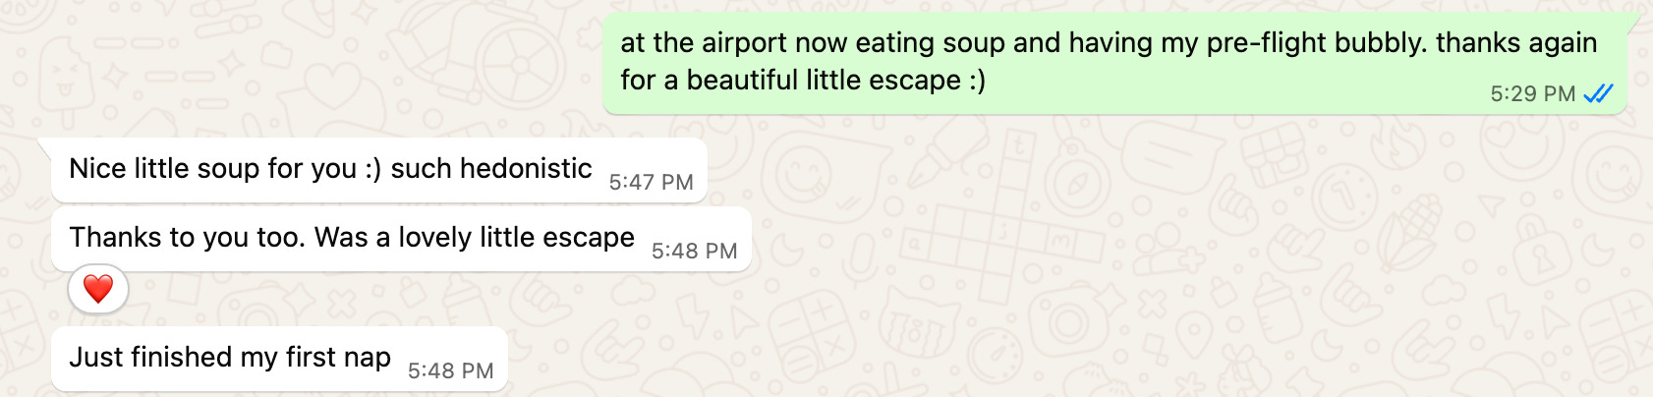Click the ':)' smiley after 'little escape'
Image resolution: width=1653 pixels, height=397 pixels.
pos(977,81)
